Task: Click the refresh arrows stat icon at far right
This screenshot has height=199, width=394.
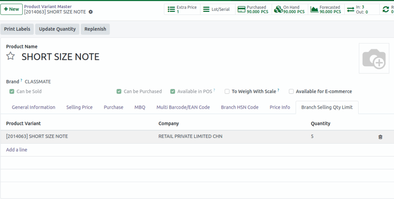Action: (x=386, y=9)
